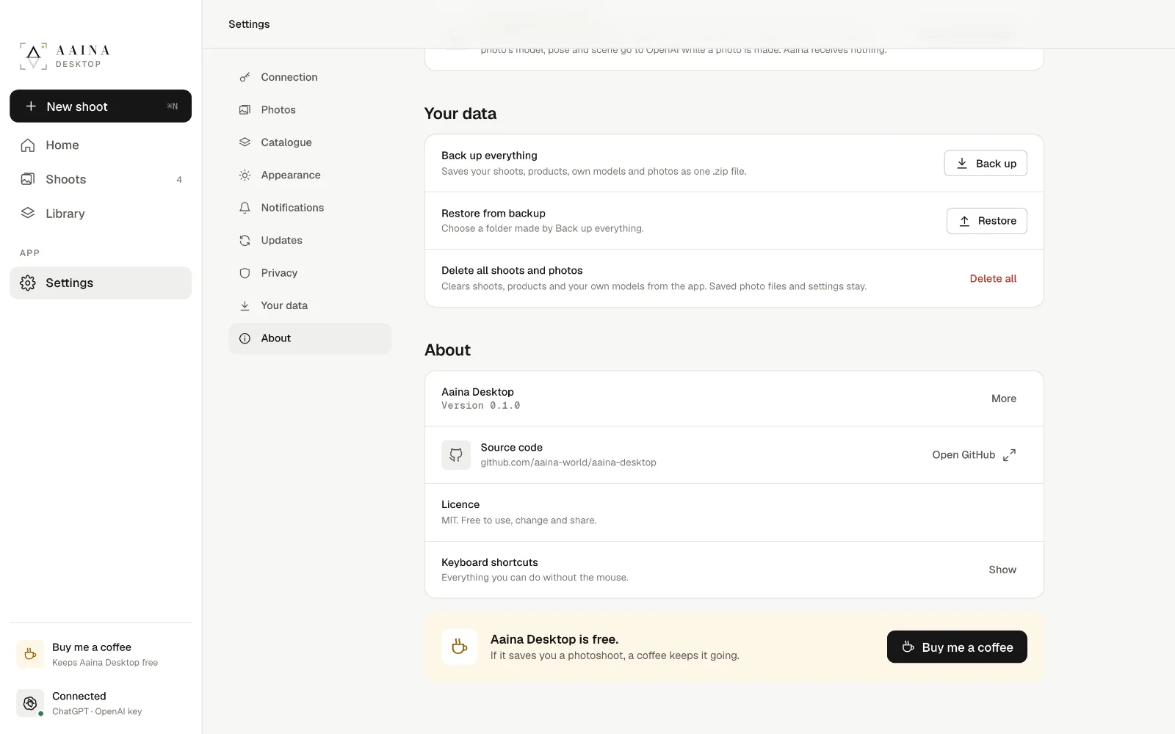Click the layers icon beside Catalogue
Viewport: 1175px width, 734px height.
[245, 142]
